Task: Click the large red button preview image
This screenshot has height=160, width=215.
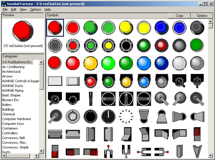Action: point(23,31)
